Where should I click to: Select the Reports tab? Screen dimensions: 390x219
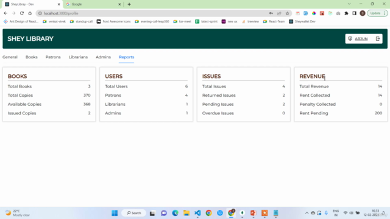126,57
